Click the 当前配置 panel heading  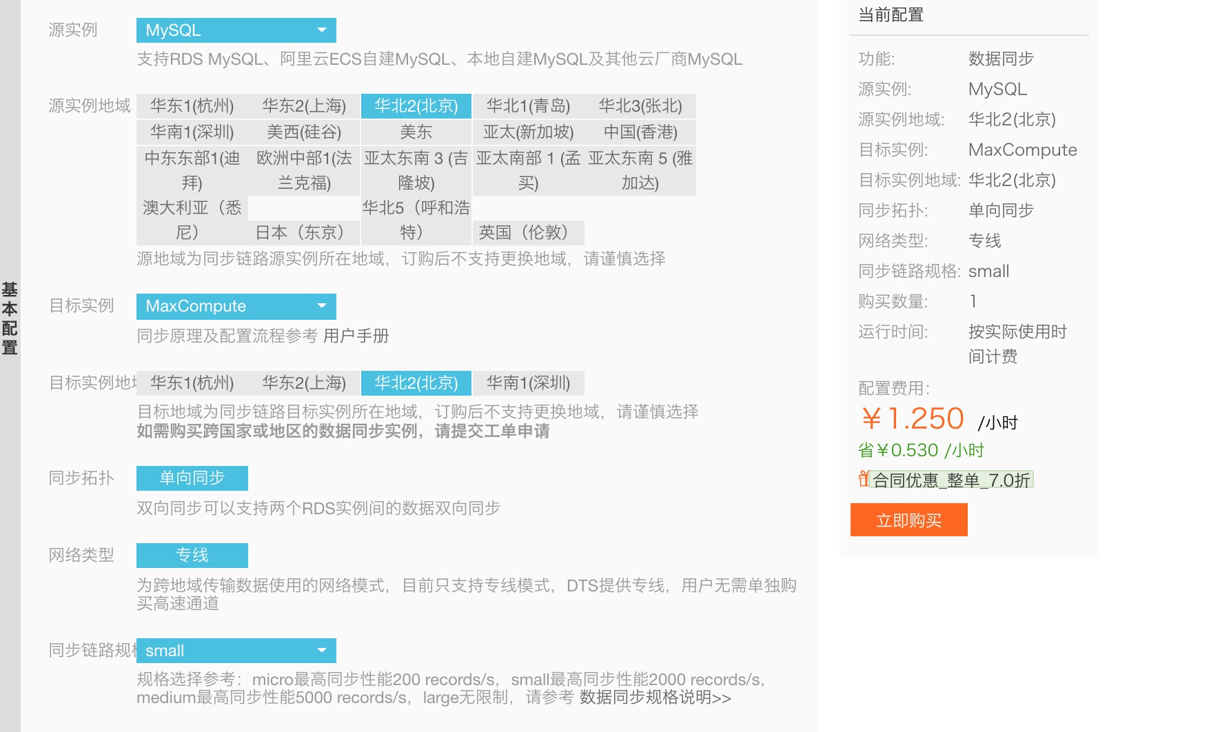891,15
